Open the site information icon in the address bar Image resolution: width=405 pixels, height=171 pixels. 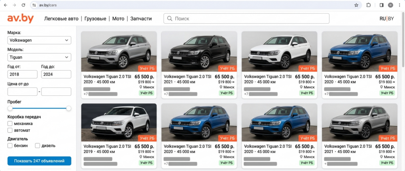pos(34,5)
